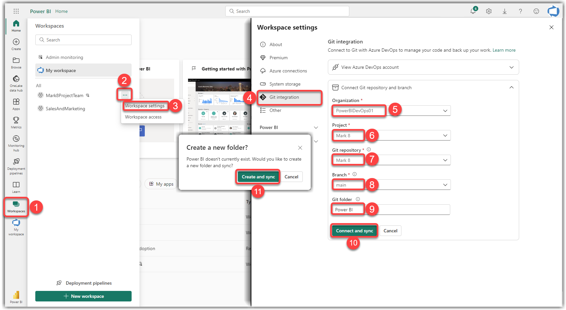Click Cancel in the new folder dialog
This screenshot has width=566, height=310.
pyautogui.click(x=291, y=177)
